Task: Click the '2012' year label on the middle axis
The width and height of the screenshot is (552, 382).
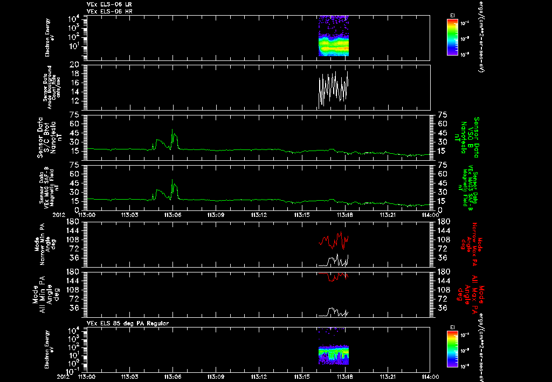Action: click(59, 215)
